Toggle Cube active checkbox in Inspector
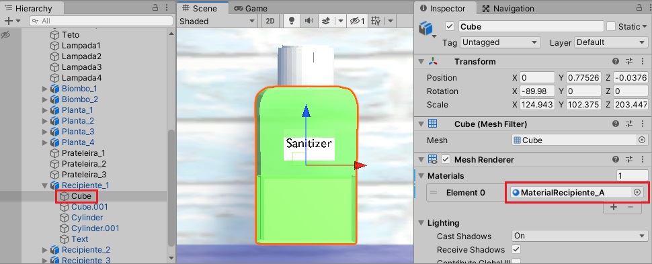 [x=450, y=27]
